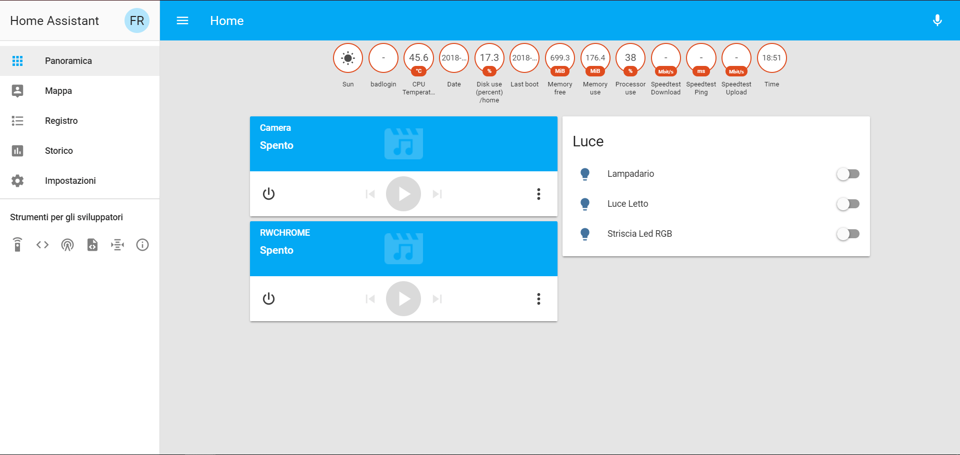Open the Services developer tool remote icon
This screenshot has height=455, width=960.
coord(17,245)
